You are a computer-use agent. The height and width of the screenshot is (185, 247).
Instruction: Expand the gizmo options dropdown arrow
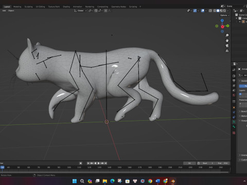(x=198, y=11)
